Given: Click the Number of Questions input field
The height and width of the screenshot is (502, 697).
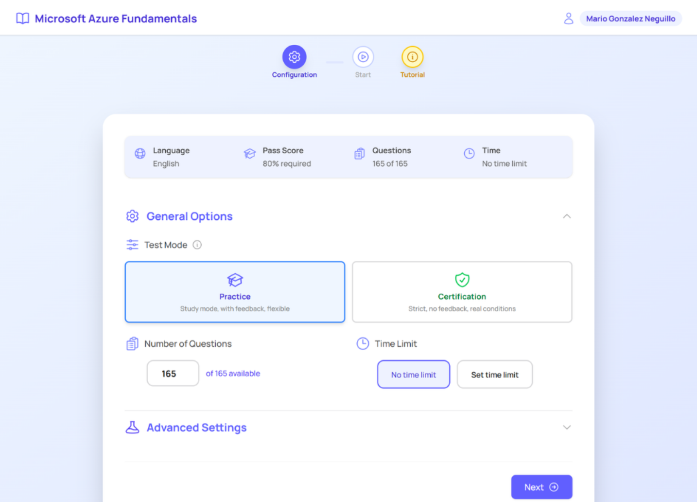Looking at the screenshot, I should pyautogui.click(x=173, y=374).
